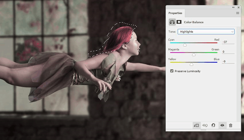
Task: Delete this adjustment layer trash icon
Action: coord(231,125)
